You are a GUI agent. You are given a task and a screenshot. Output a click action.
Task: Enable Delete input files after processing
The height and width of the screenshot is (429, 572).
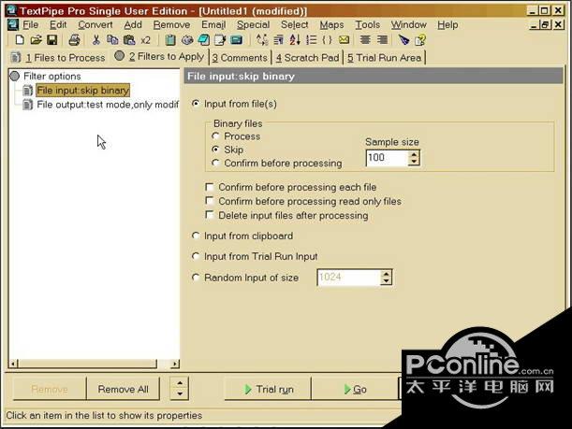coord(210,215)
